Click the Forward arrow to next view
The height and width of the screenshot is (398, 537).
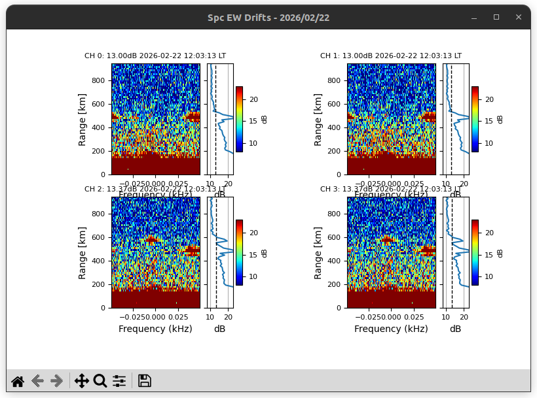57,381
